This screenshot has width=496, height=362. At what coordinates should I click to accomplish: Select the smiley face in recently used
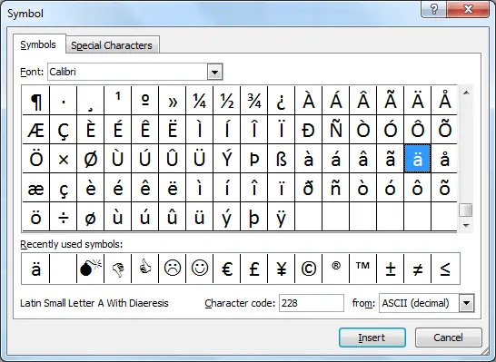point(200,269)
